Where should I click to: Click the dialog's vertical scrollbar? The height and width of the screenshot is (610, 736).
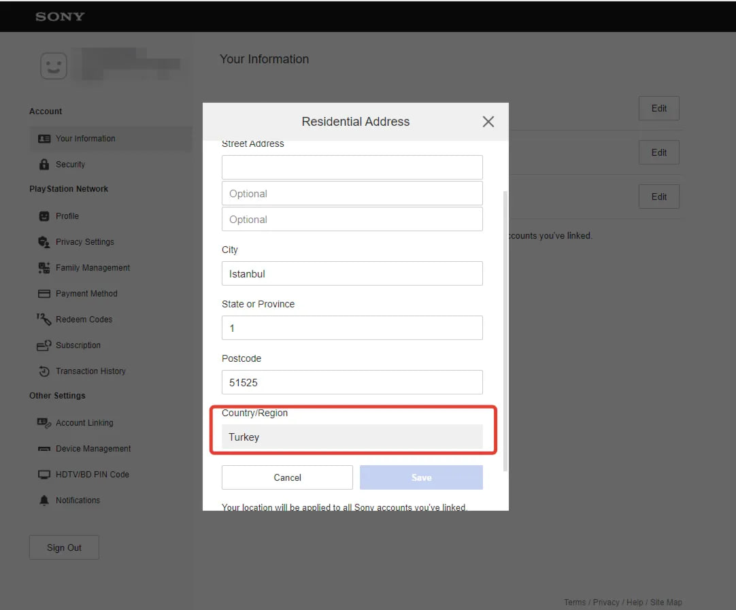505,326
